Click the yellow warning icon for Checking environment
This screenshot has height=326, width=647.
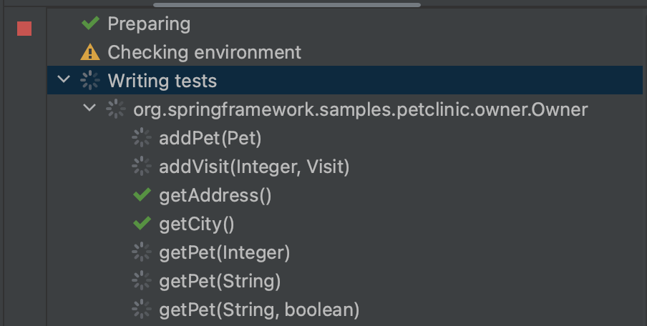click(90, 52)
